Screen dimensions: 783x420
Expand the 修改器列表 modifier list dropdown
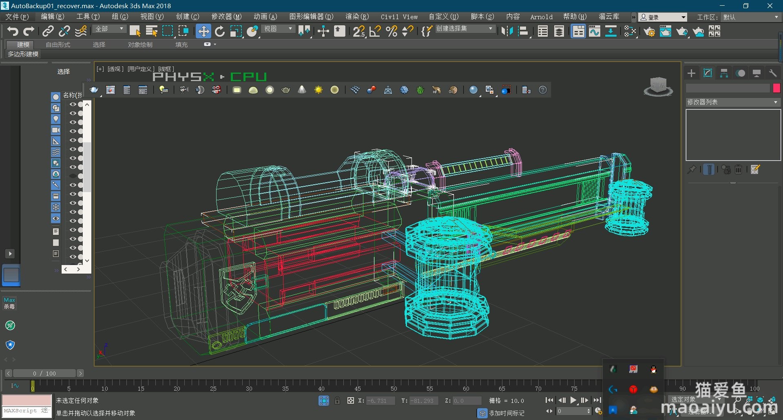733,102
